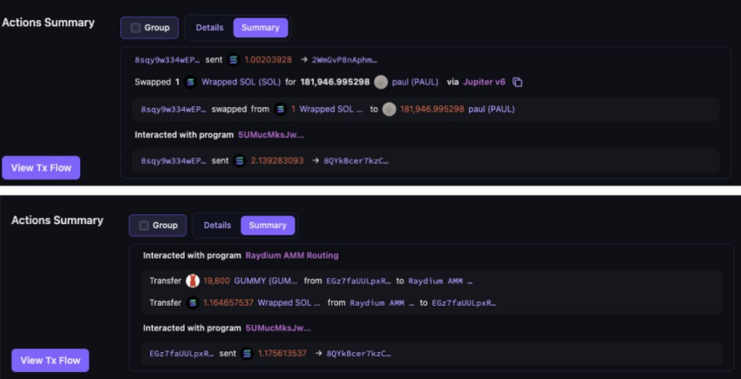Image resolution: width=741 pixels, height=379 pixels.
Task: Select Summary tab in top panel
Action: tap(261, 28)
